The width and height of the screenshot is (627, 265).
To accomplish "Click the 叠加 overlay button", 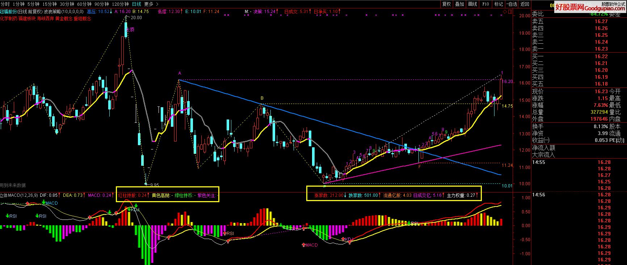I will (x=459, y=4).
